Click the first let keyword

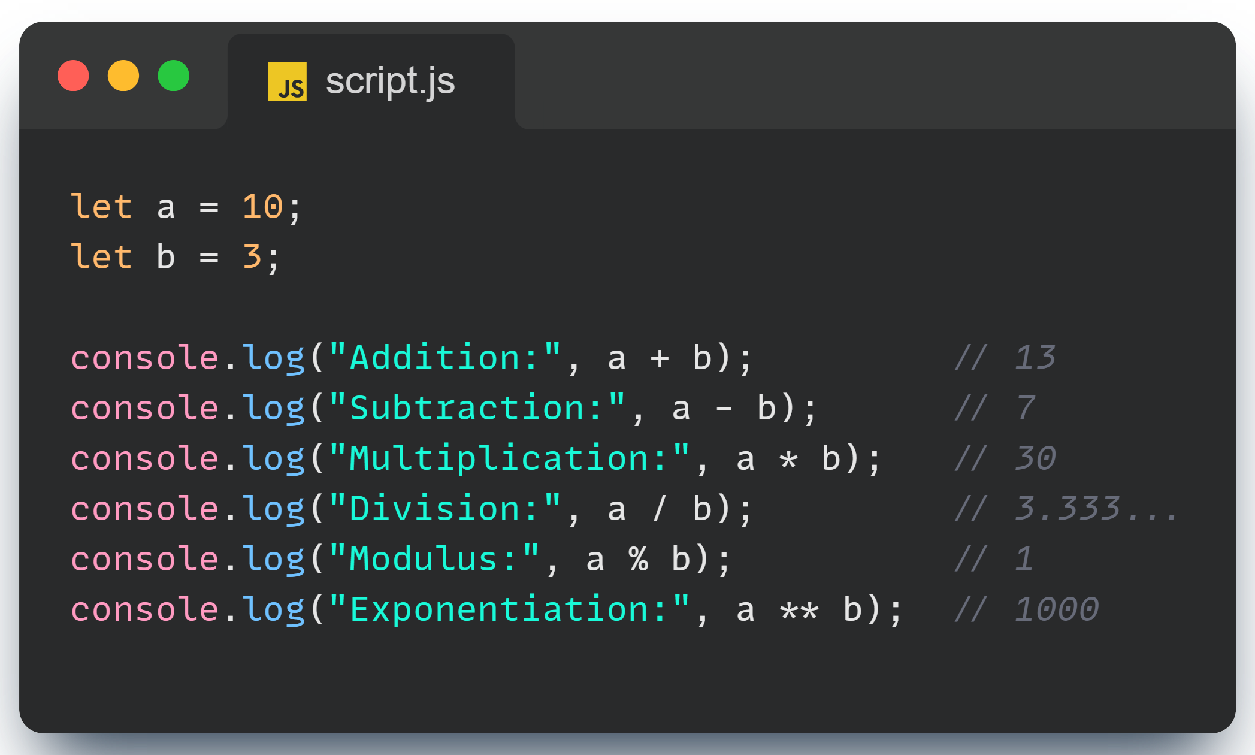[x=101, y=207]
